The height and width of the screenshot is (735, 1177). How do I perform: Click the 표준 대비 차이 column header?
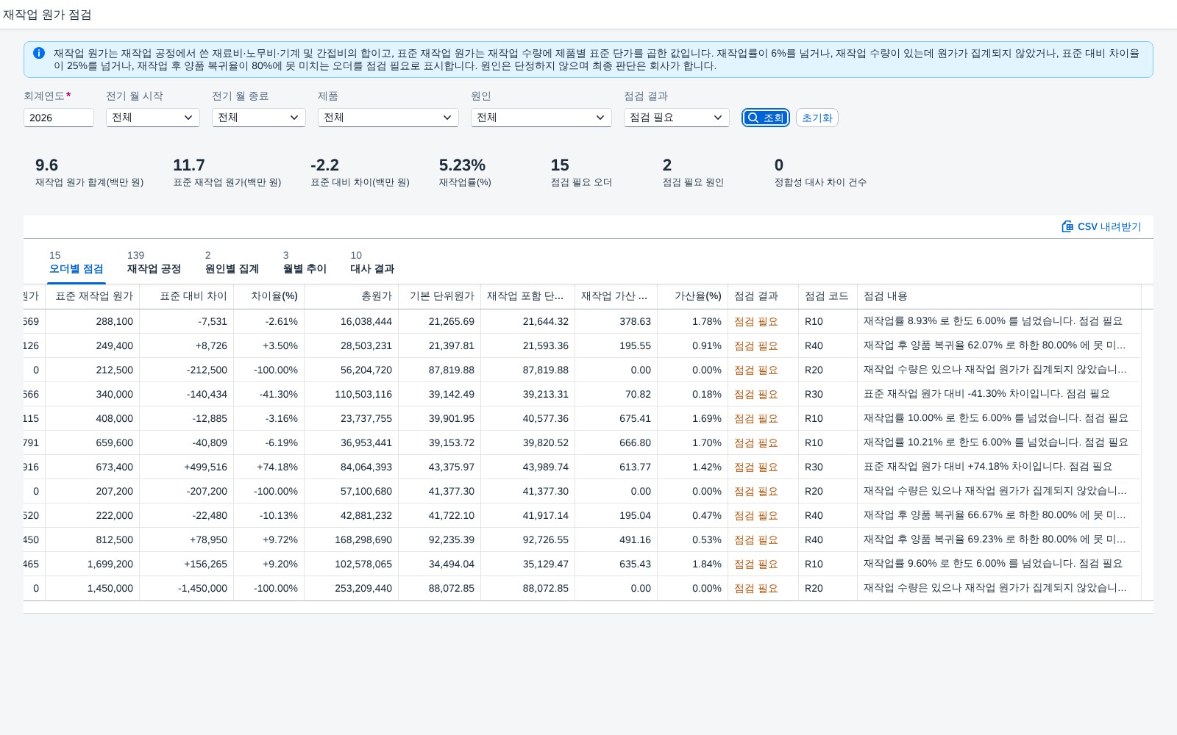pos(187,296)
